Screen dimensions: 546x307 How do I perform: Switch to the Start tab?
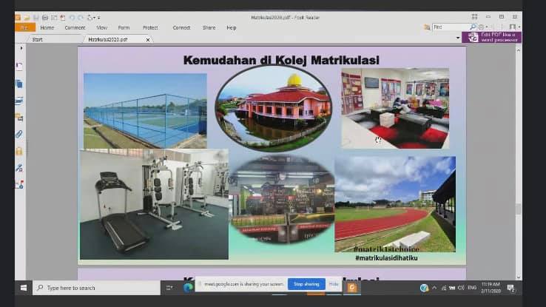click(37, 40)
